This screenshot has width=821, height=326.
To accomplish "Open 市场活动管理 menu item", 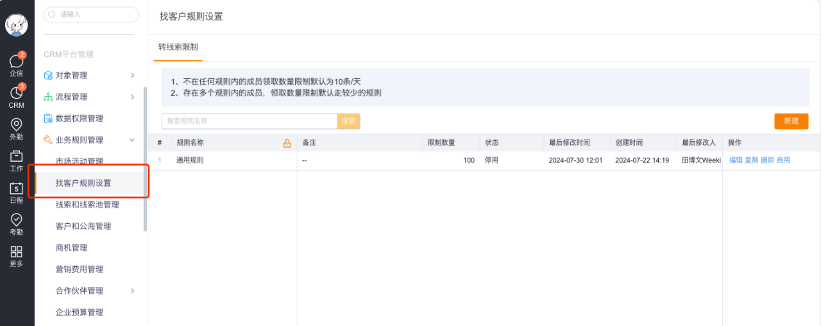I will pos(80,161).
